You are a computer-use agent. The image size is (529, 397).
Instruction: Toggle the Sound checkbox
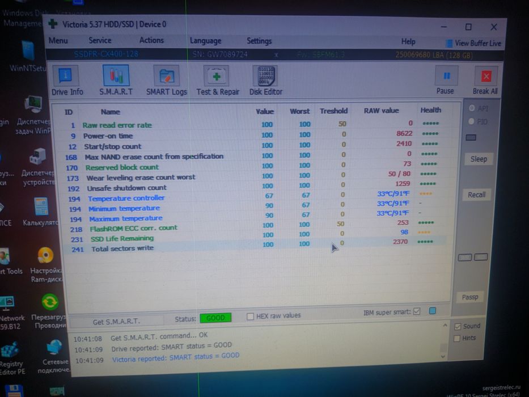pyautogui.click(x=458, y=327)
